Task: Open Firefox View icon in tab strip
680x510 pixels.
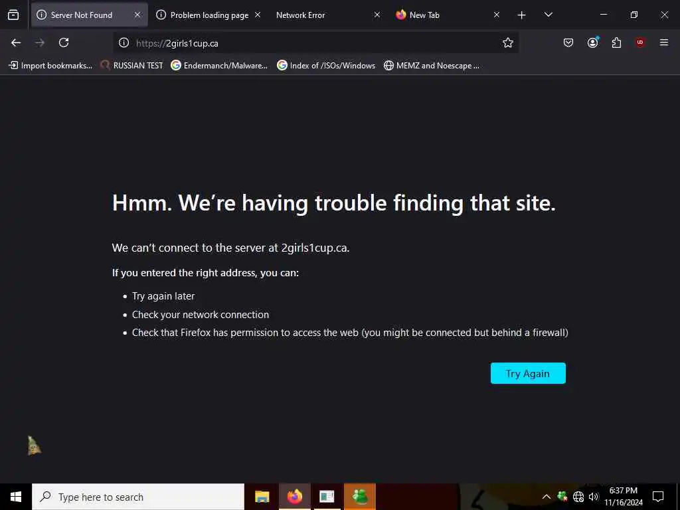Action: tap(13, 15)
